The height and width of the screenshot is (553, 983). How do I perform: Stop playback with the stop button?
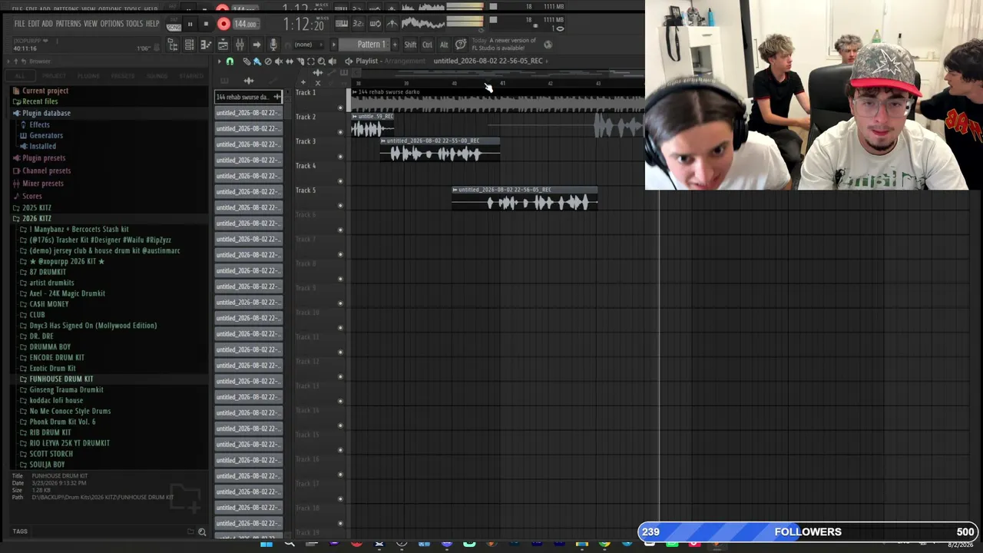pyautogui.click(x=206, y=25)
